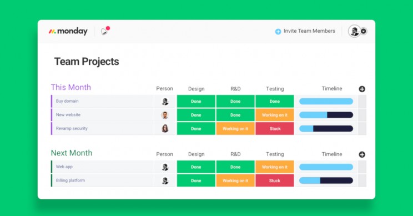
Task: Click the Design column header in Next Month
Action: 196,154
